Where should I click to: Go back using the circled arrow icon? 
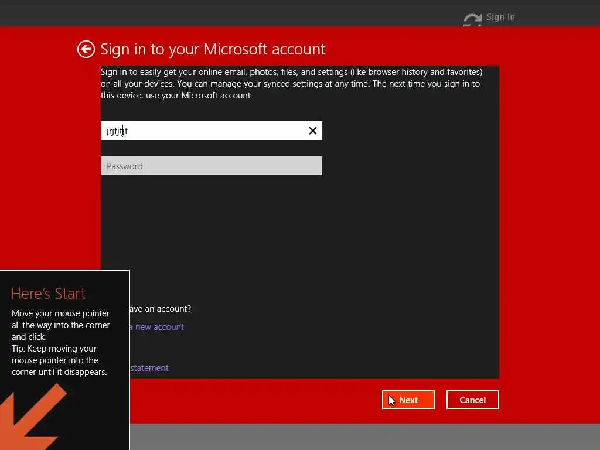(86, 49)
